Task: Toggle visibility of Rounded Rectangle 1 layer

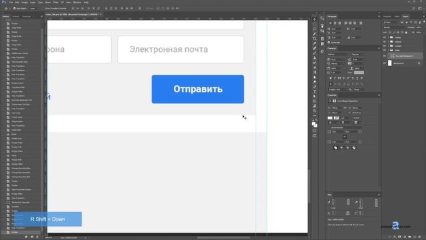Action: (385, 56)
